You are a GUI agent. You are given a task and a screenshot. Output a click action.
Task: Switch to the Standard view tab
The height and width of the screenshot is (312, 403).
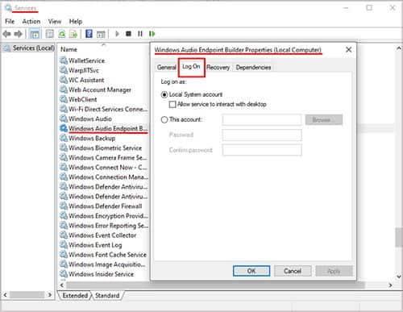[107, 295]
